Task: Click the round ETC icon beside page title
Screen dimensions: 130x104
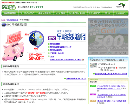Action: tap(4, 25)
